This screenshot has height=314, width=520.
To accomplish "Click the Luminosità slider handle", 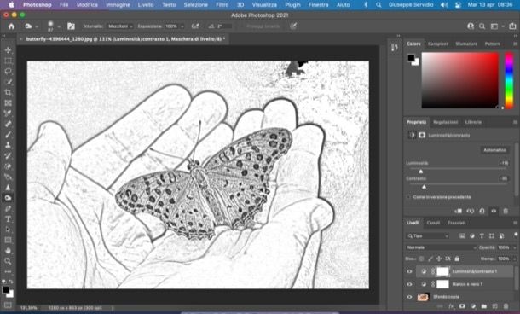I will (x=420, y=172).
